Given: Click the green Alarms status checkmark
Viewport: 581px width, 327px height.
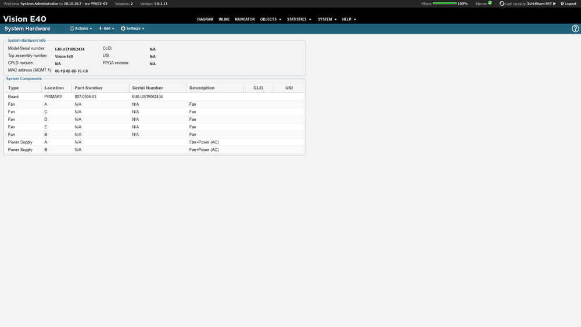Looking at the screenshot, I should tap(490, 3).
